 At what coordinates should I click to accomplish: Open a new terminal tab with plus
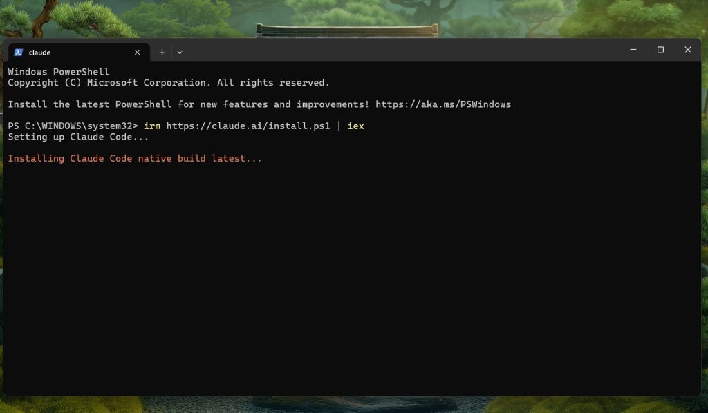(162, 52)
